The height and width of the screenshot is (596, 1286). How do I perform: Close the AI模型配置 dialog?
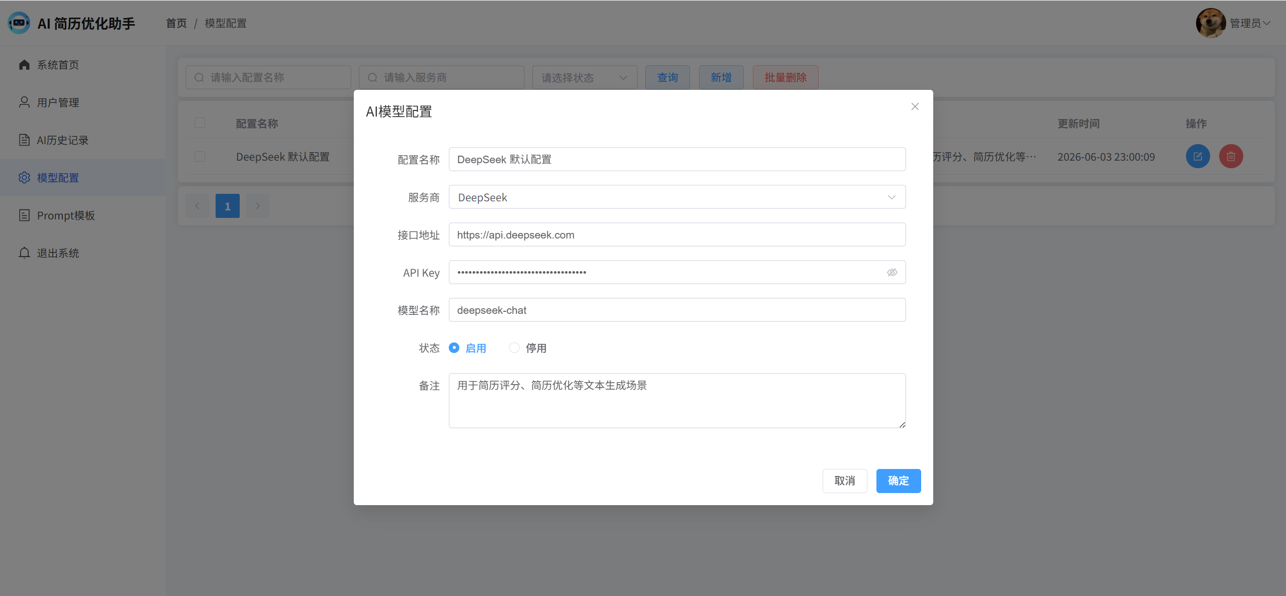pos(915,106)
